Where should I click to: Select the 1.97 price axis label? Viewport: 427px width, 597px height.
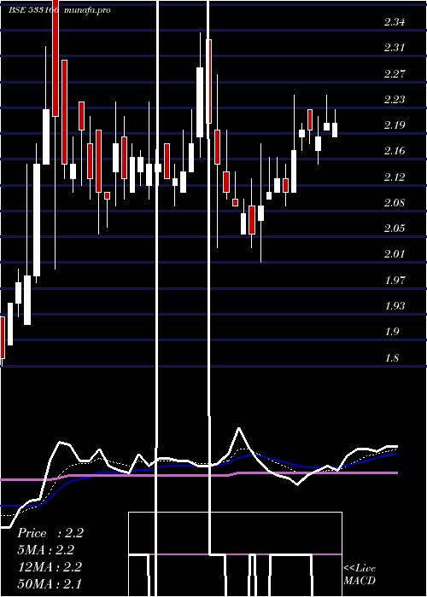click(395, 281)
